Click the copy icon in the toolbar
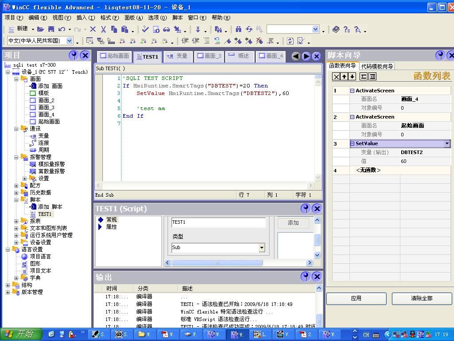The image size is (454, 341). [x=114, y=29]
